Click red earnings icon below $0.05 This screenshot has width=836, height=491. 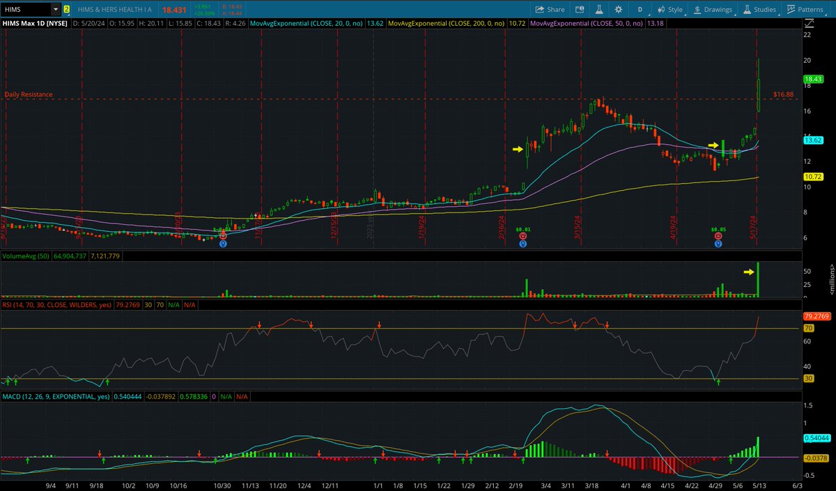point(718,236)
